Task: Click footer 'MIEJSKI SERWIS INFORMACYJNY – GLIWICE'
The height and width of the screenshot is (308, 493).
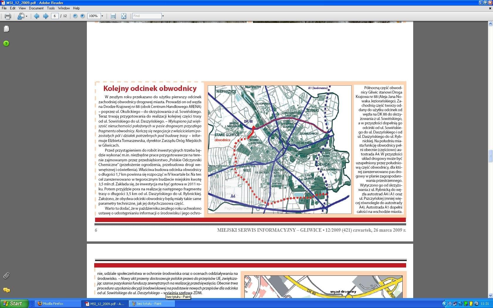Action: (269, 230)
